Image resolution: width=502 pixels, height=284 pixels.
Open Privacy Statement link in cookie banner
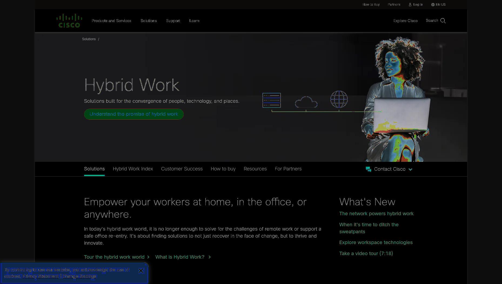click(x=41, y=276)
